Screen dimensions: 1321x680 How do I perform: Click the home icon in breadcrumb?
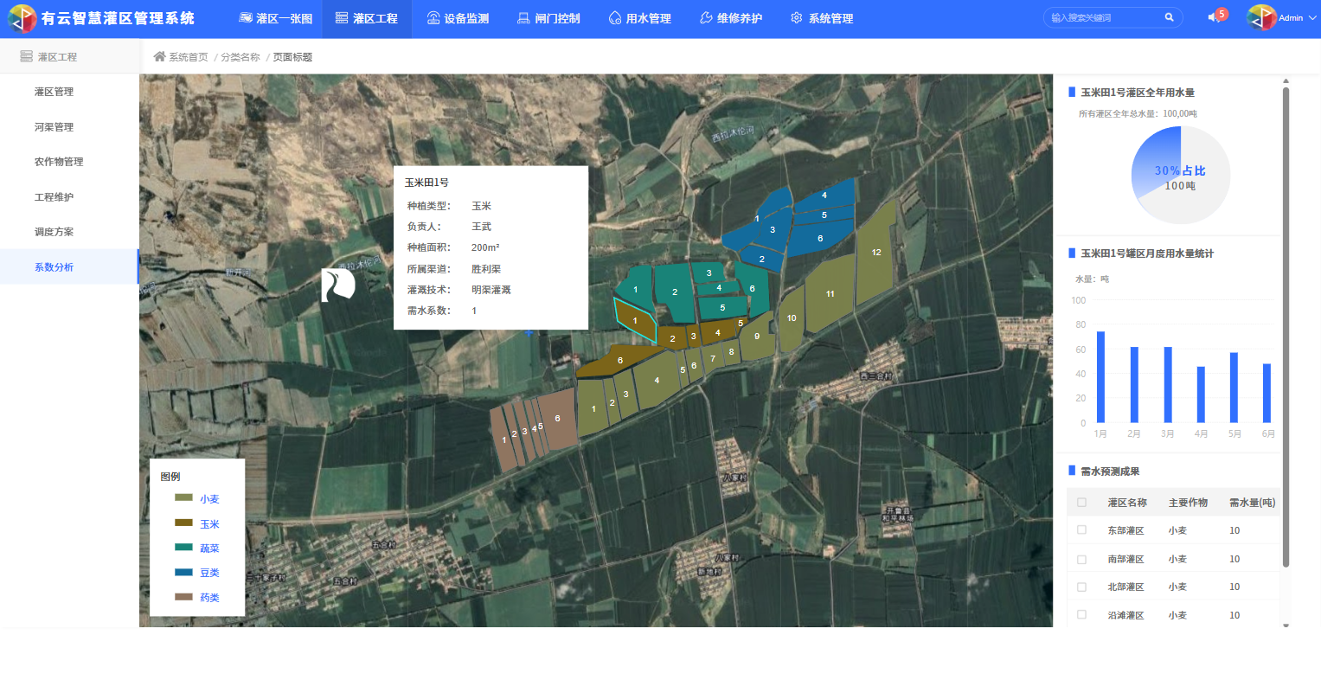coord(159,57)
